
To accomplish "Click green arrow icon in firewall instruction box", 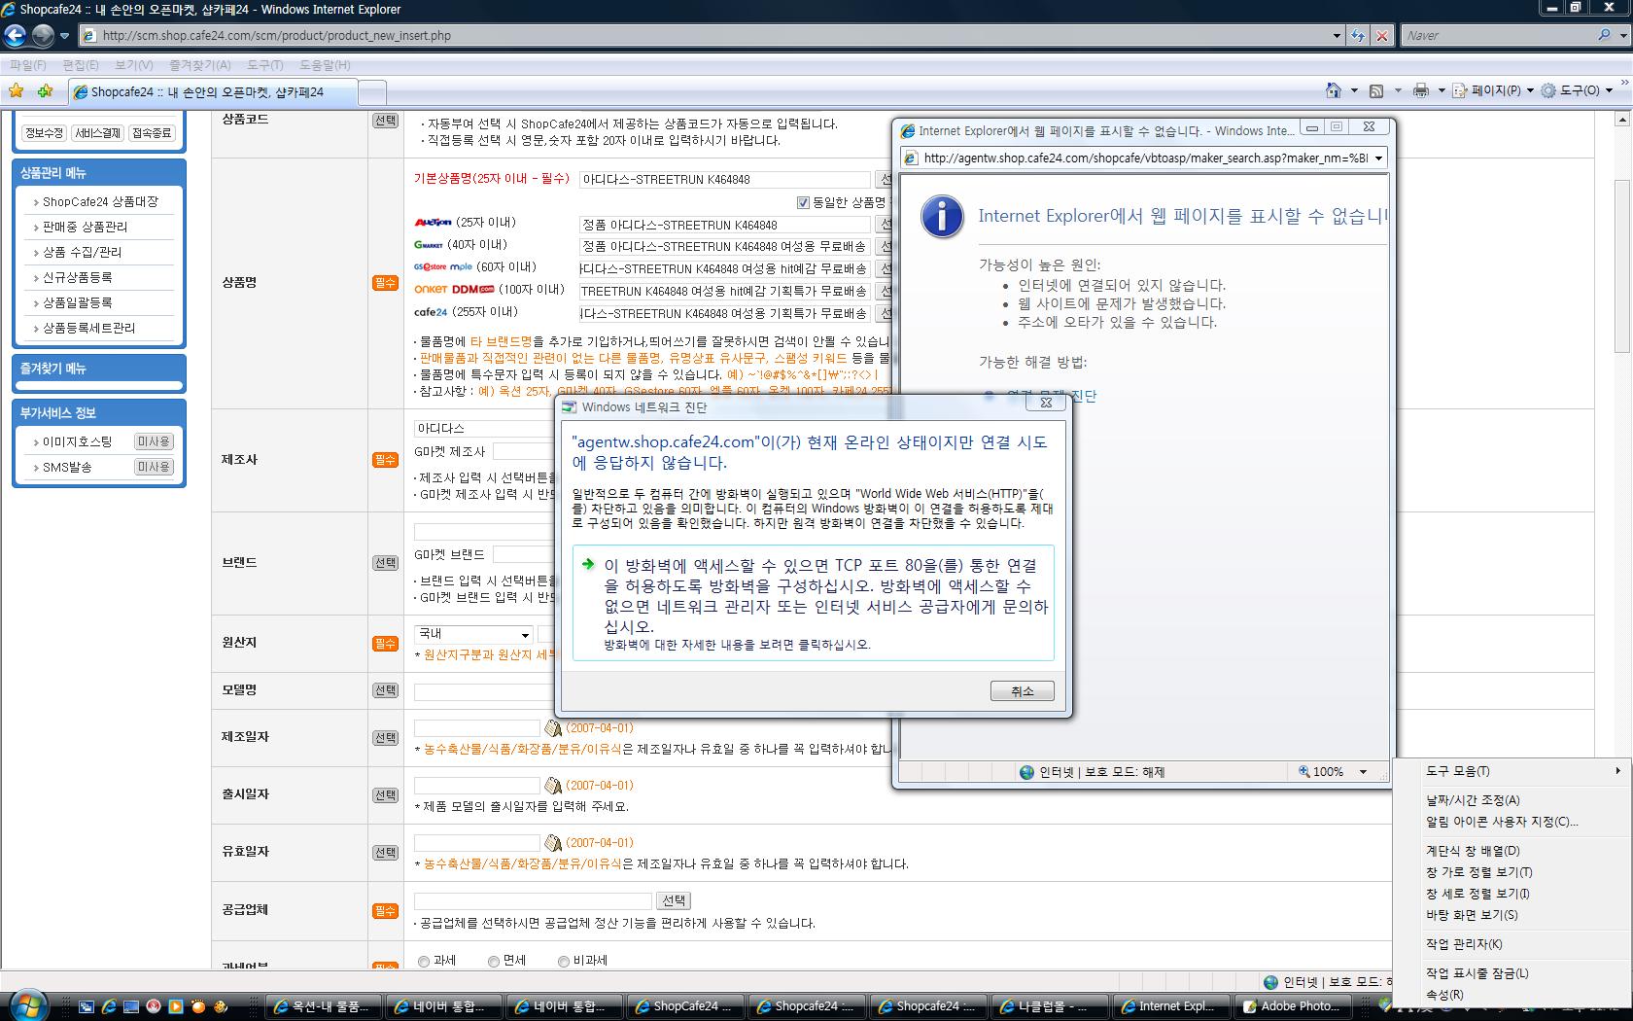I will coord(588,564).
